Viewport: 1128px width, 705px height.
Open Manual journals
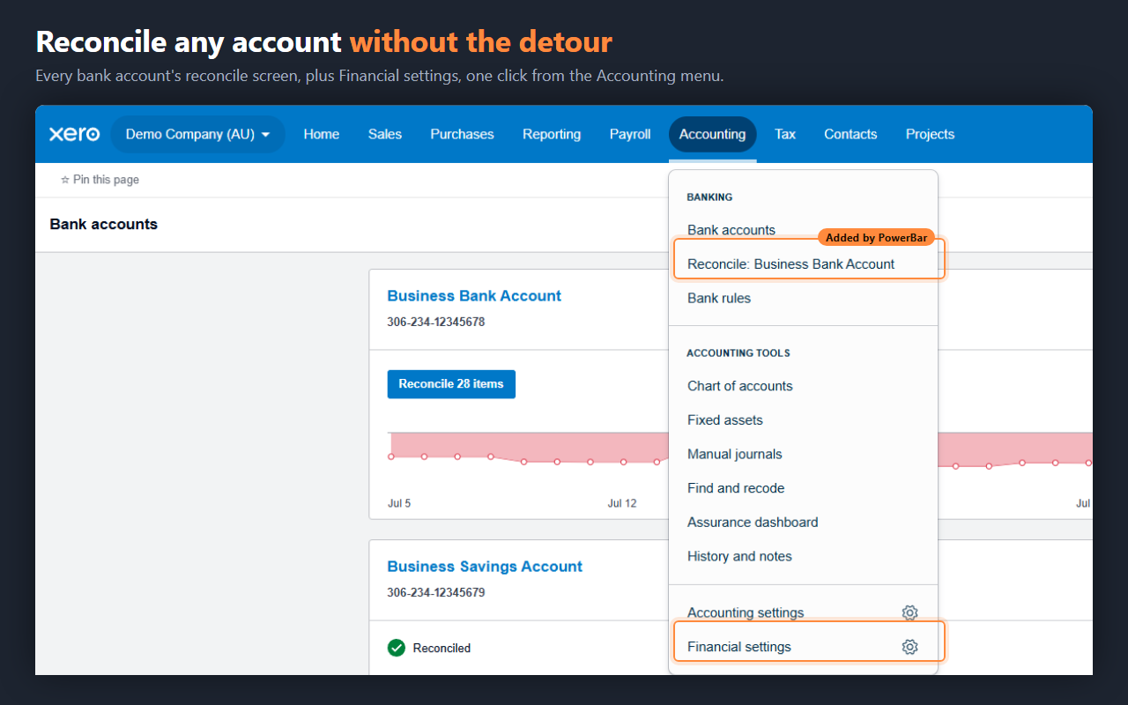735,455
